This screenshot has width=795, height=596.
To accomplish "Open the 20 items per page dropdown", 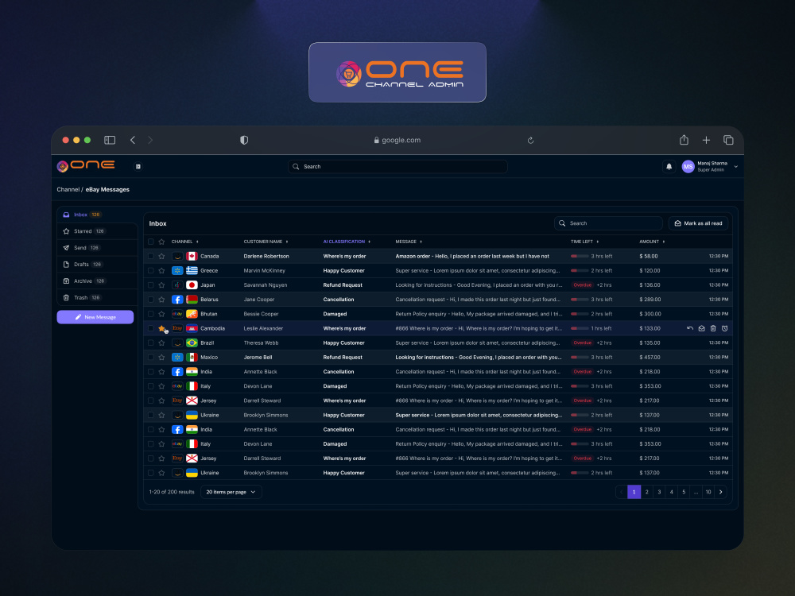I will coord(231,492).
